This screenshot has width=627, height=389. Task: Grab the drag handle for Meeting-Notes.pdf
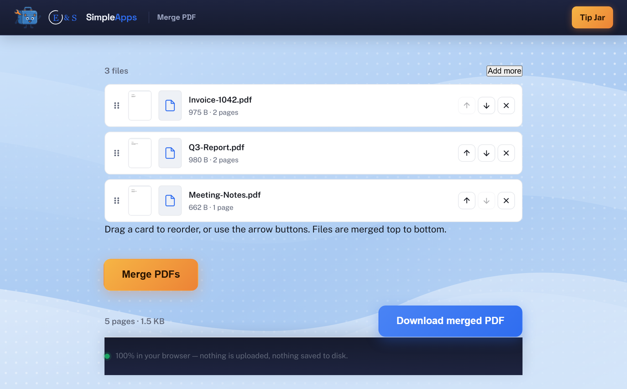coord(117,201)
